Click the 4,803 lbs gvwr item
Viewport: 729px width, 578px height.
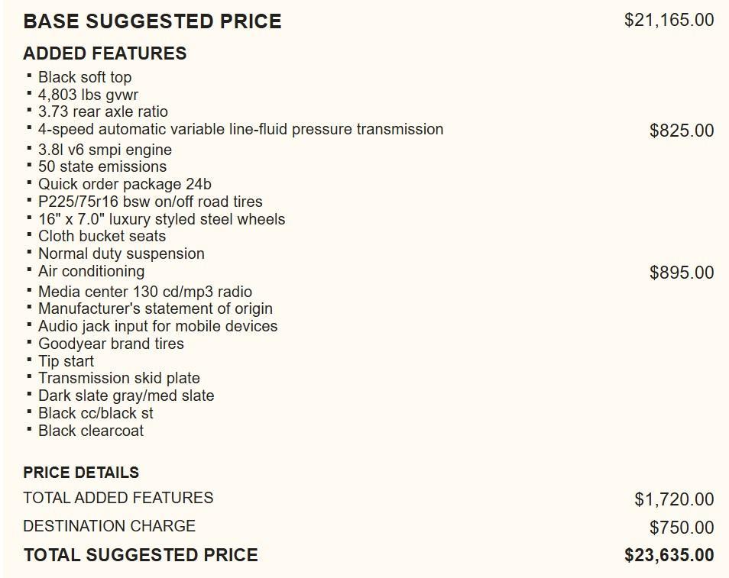pyautogui.click(x=88, y=95)
